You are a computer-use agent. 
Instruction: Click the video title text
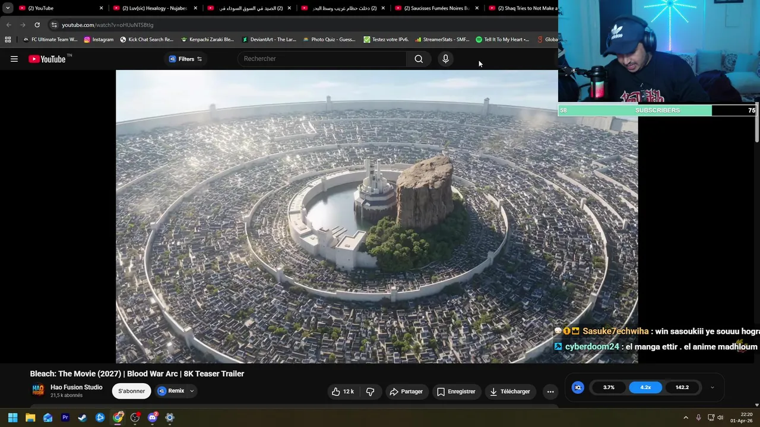(x=137, y=374)
